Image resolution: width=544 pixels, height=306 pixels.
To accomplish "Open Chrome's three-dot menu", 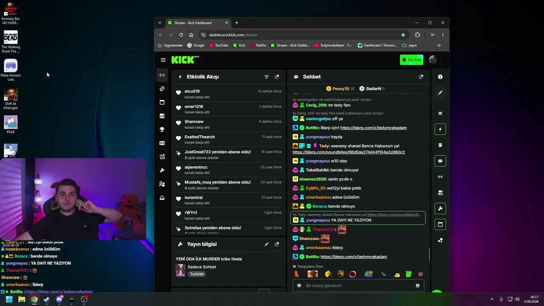I will (443, 35).
